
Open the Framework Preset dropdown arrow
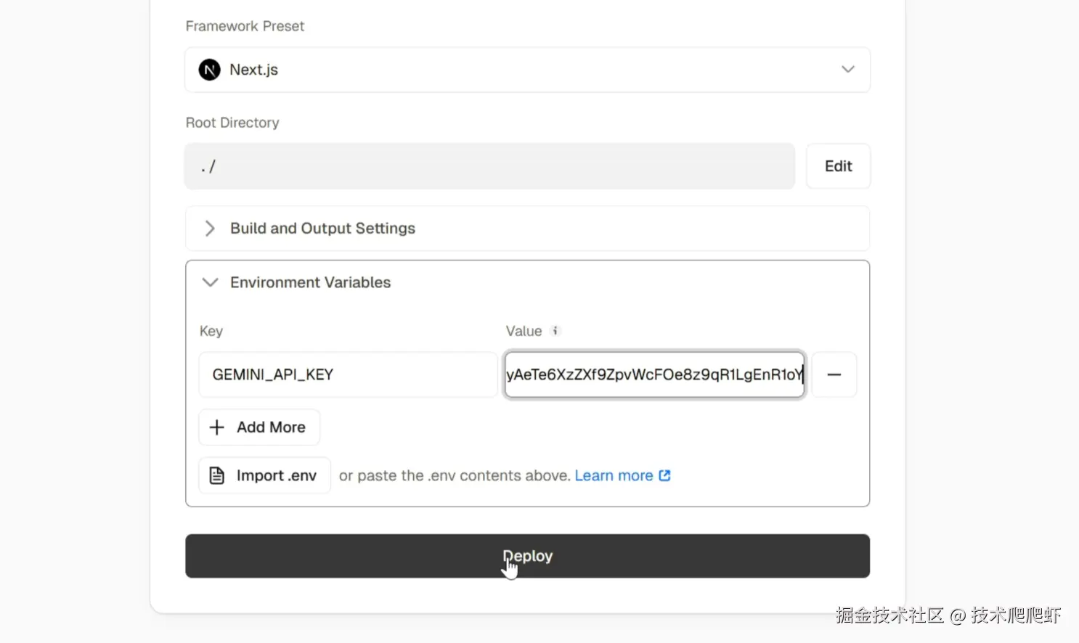click(847, 70)
